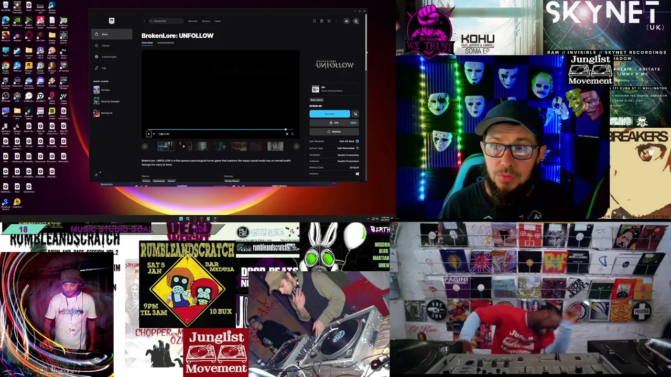Screen dimensions: 671x377
Task: Open MuseScore Studio desktop icon
Action: [5, 204]
